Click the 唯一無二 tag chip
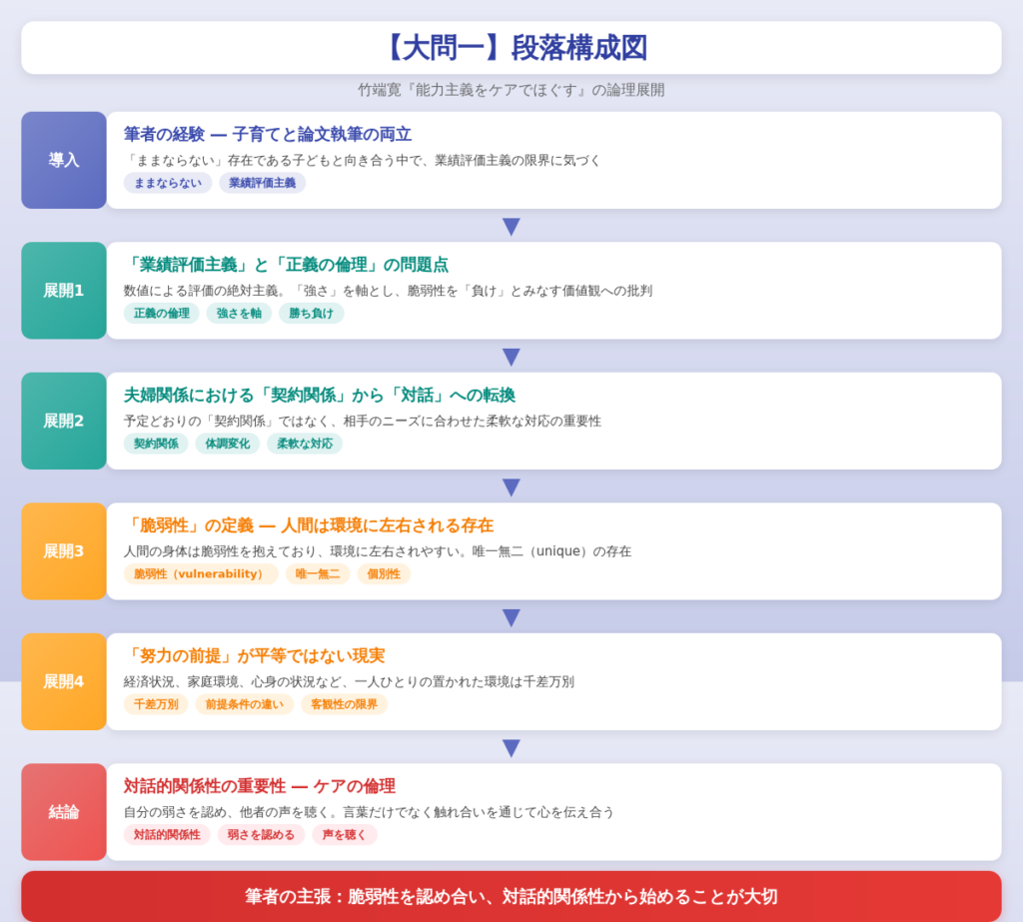Image resolution: width=1023 pixels, height=922 pixels. click(318, 574)
